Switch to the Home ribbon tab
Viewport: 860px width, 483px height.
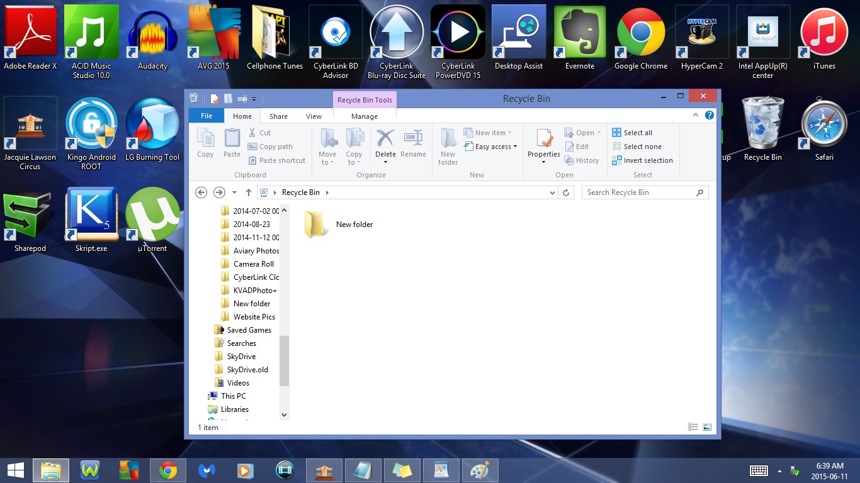pyautogui.click(x=242, y=116)
